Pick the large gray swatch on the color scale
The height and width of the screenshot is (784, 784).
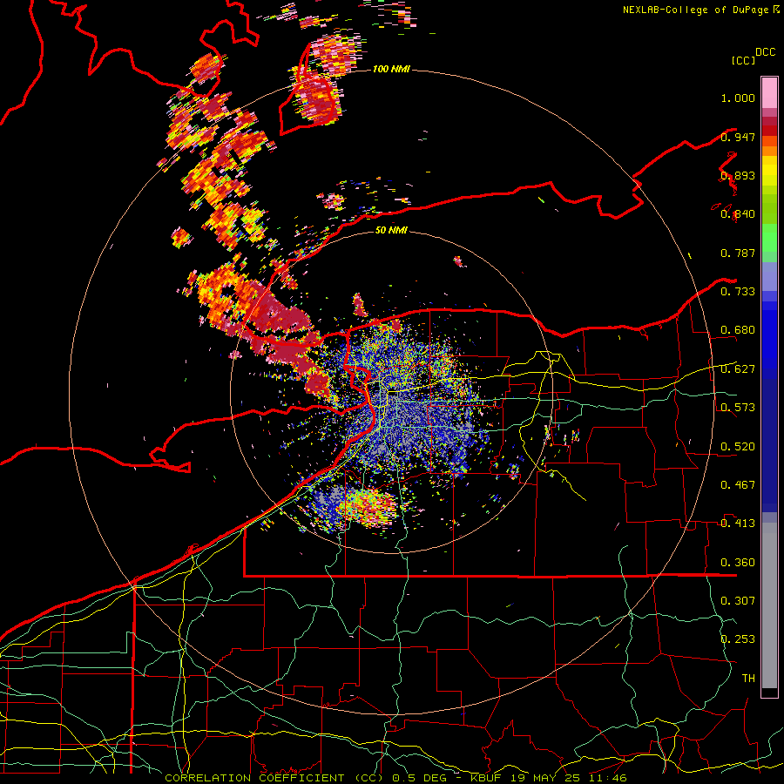click(x=769, y=605)
